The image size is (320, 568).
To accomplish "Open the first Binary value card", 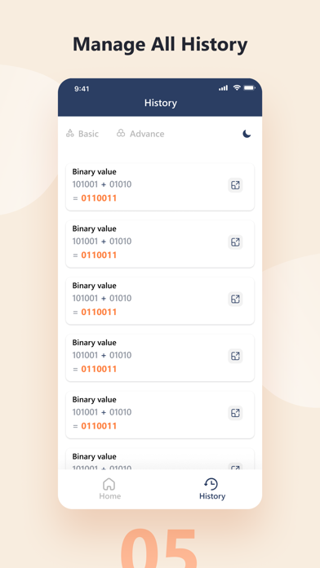I will coord(160,187).
